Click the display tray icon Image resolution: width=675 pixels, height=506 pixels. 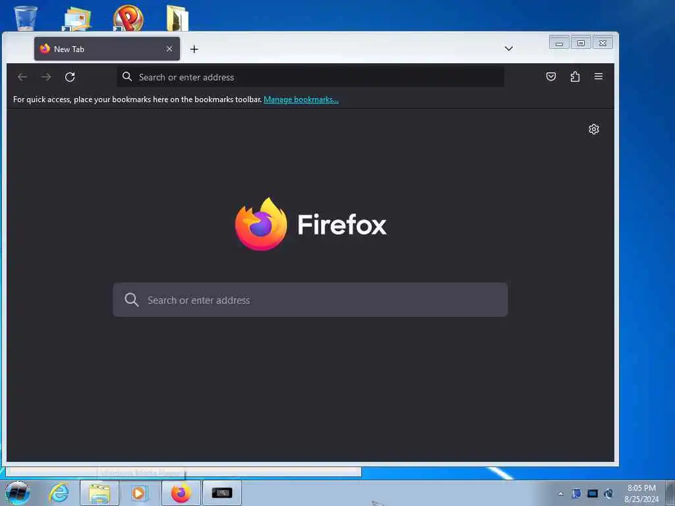593,493
